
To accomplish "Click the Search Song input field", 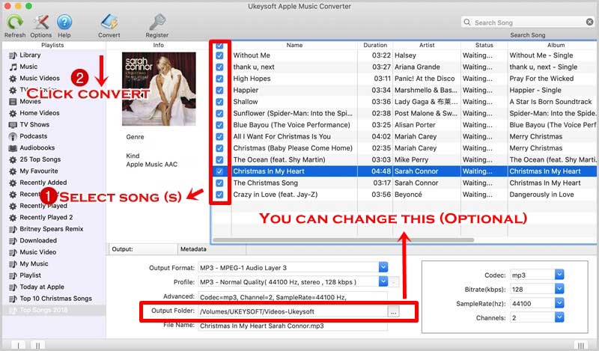I will (527, 22).
